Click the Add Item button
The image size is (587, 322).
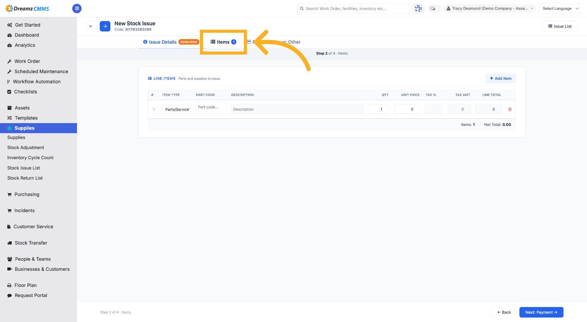501,79
